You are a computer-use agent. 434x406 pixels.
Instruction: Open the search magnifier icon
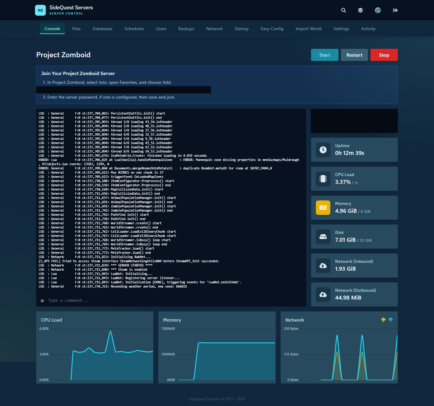[344, 10]
